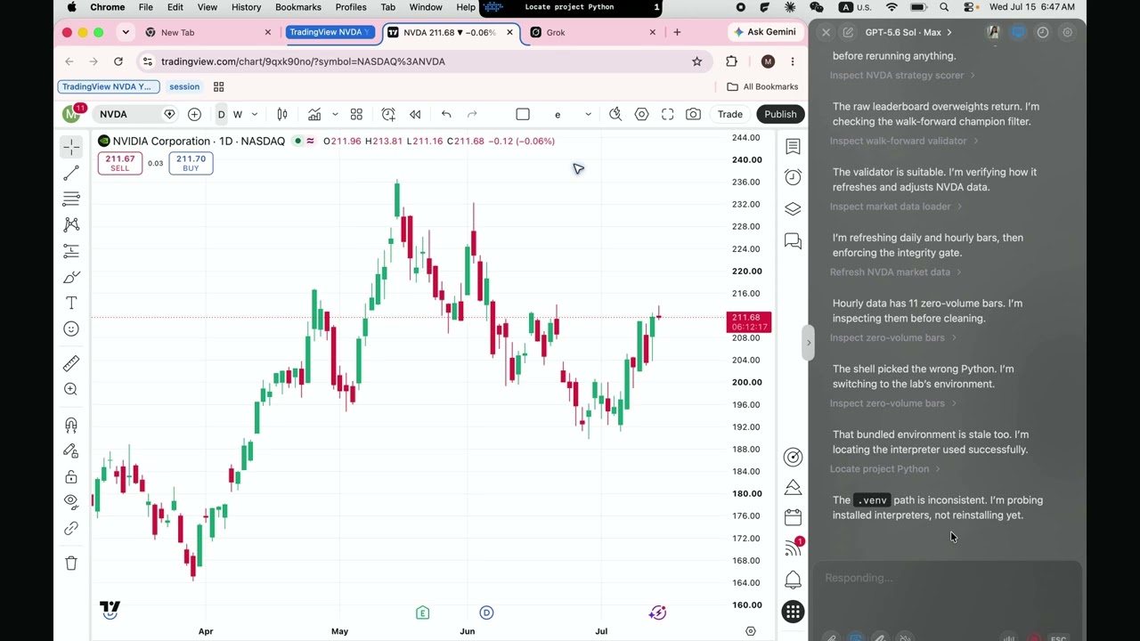Open the alerts clock icon
1140x641 pixels.
[x=793, y=177]
